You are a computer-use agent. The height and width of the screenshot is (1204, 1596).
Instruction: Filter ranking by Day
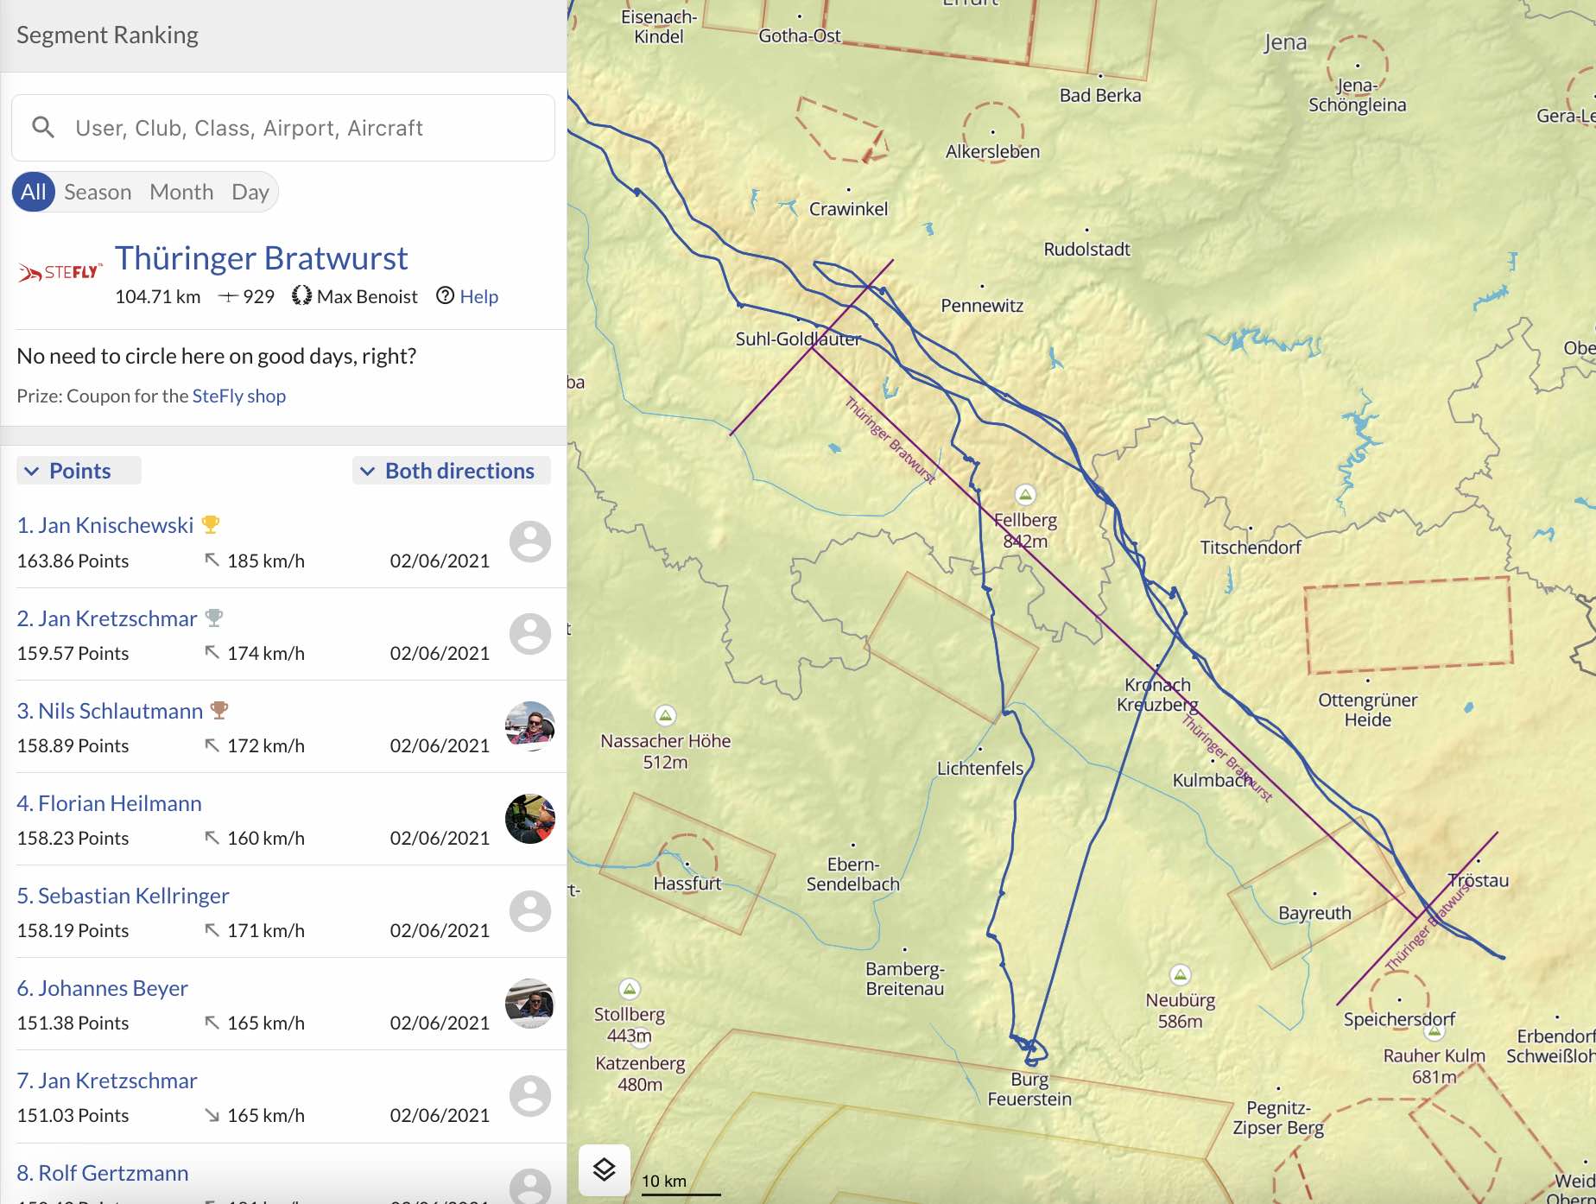(250, 192)
